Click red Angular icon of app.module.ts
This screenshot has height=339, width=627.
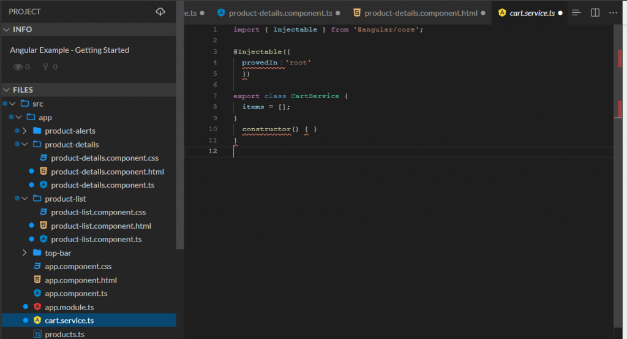point(37,307)
